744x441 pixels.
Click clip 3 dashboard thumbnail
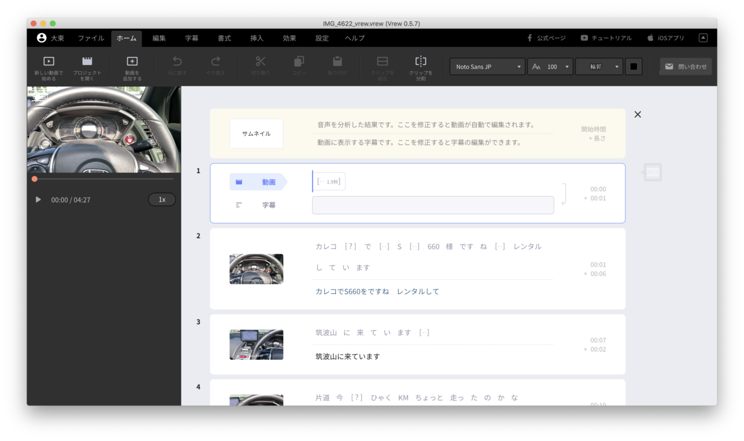[x=256, y=345]
